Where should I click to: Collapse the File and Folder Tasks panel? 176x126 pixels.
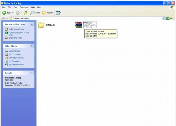pos(32,24)
